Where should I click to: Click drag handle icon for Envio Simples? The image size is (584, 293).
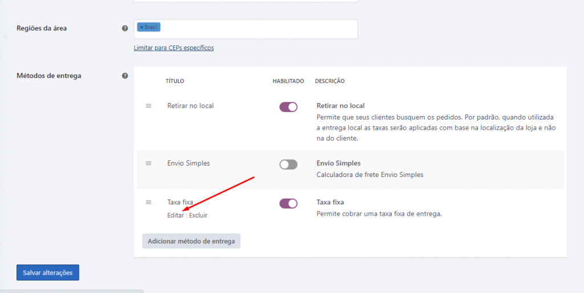point(149,163)
